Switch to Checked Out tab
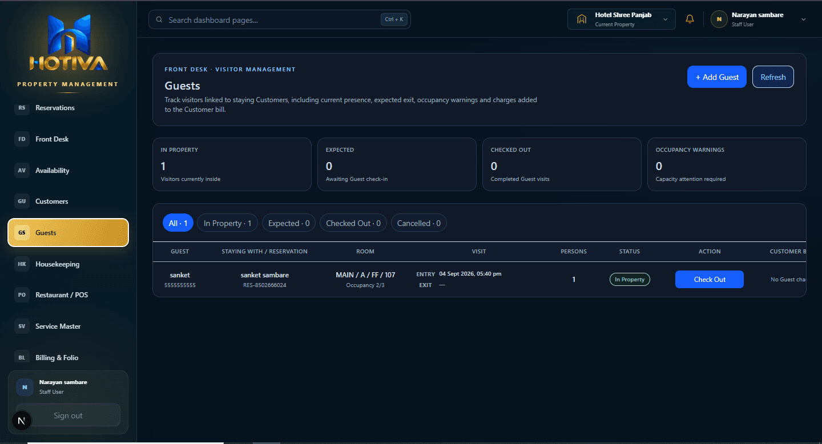The image size is (822, 444). pyautogui.click(x=353, y=223)
